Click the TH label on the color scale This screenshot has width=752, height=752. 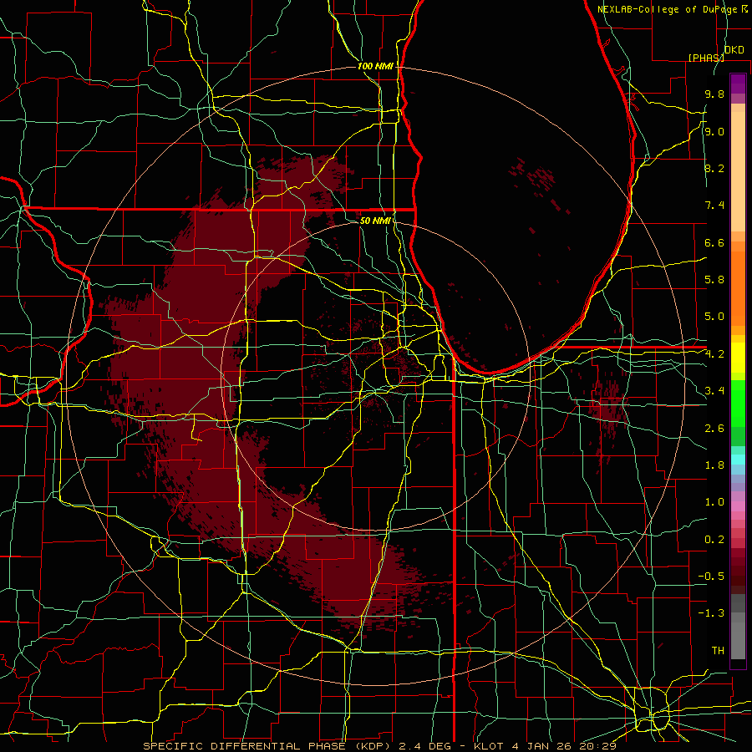pyautogui.click(x=718, y=651)
